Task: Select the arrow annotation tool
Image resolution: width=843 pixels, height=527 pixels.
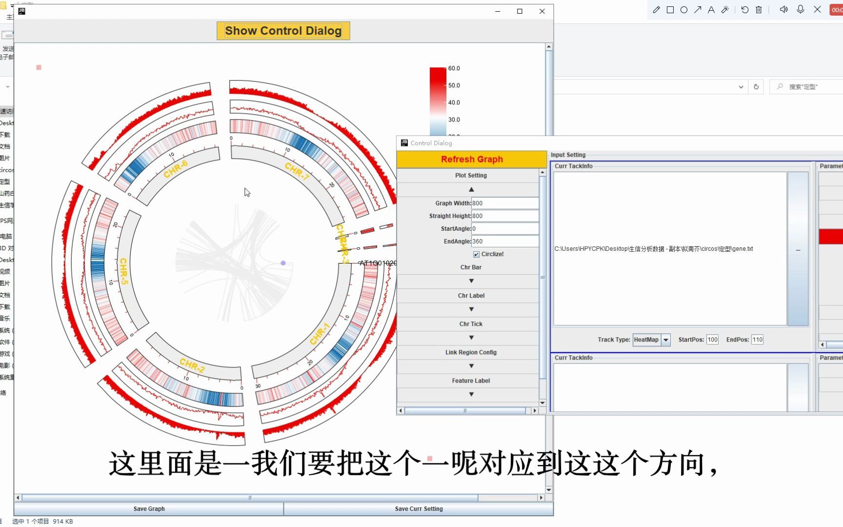Action: click(697, 10)
